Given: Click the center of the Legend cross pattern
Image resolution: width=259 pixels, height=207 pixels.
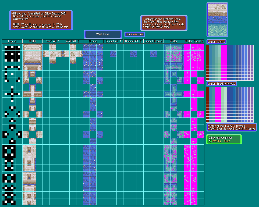Looking at the screenshot, I should 12,94.
